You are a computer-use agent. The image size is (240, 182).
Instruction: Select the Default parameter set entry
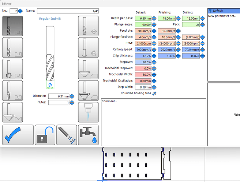coord(218,11)
